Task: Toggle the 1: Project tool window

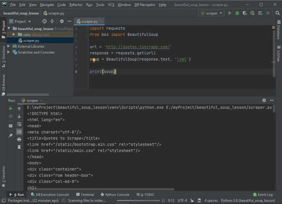Action: click(x=3, y=30)
